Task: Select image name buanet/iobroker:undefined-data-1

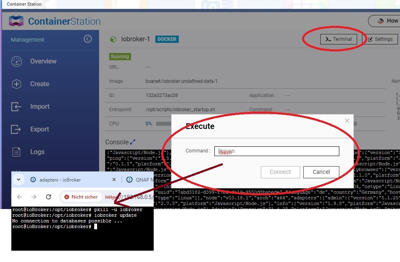Action: tap(181, 81)
